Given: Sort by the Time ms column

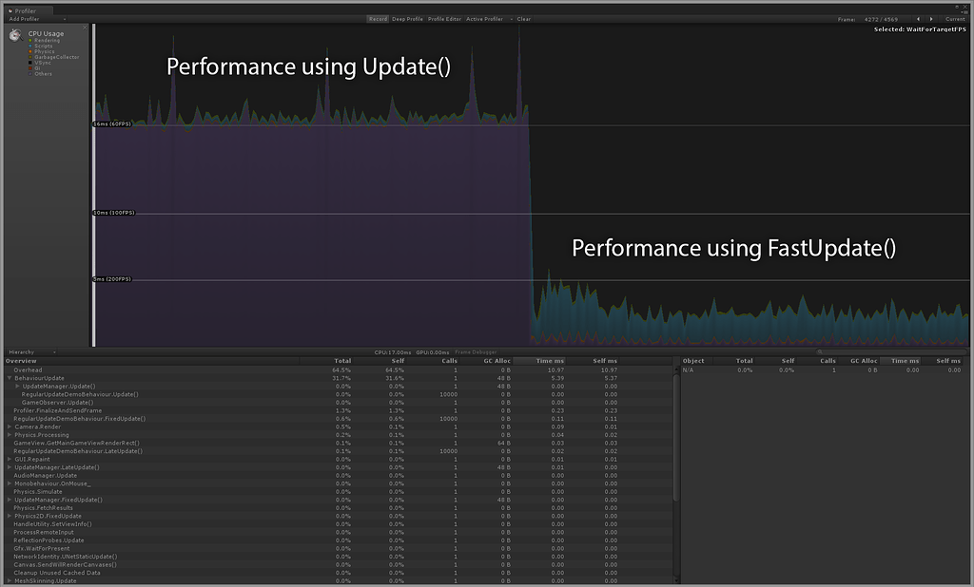Looking at the screenshot, I should tap(549, 361).
